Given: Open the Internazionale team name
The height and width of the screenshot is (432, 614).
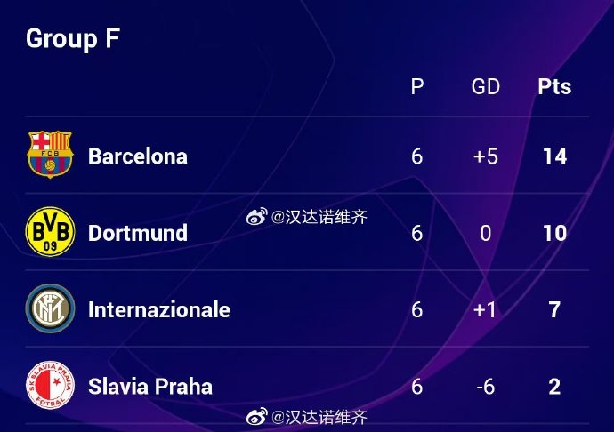Looking at the screenshot, I should click(x=159, y=309).
